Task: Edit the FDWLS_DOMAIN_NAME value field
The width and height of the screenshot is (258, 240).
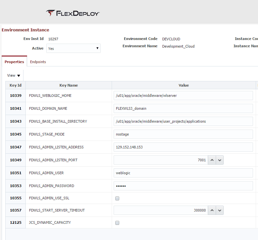Action: coord(183,108)
